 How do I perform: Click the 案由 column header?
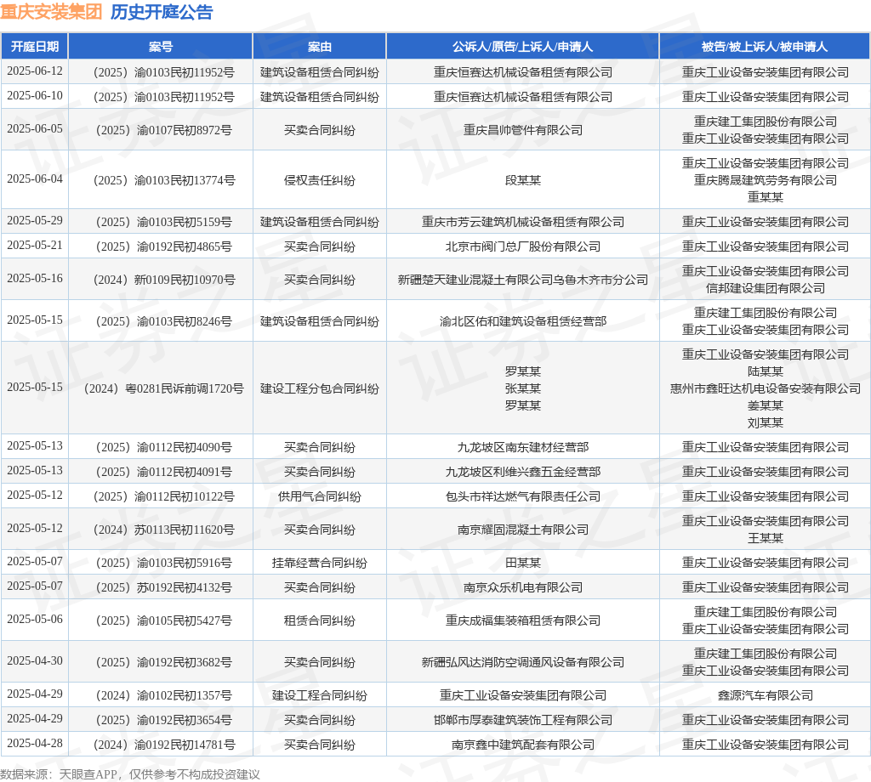pos(320,47)
